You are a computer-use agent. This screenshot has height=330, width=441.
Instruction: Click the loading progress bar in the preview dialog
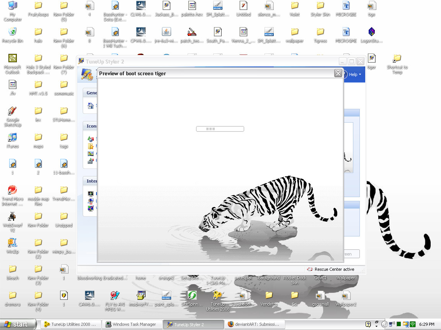coord(220,129)
